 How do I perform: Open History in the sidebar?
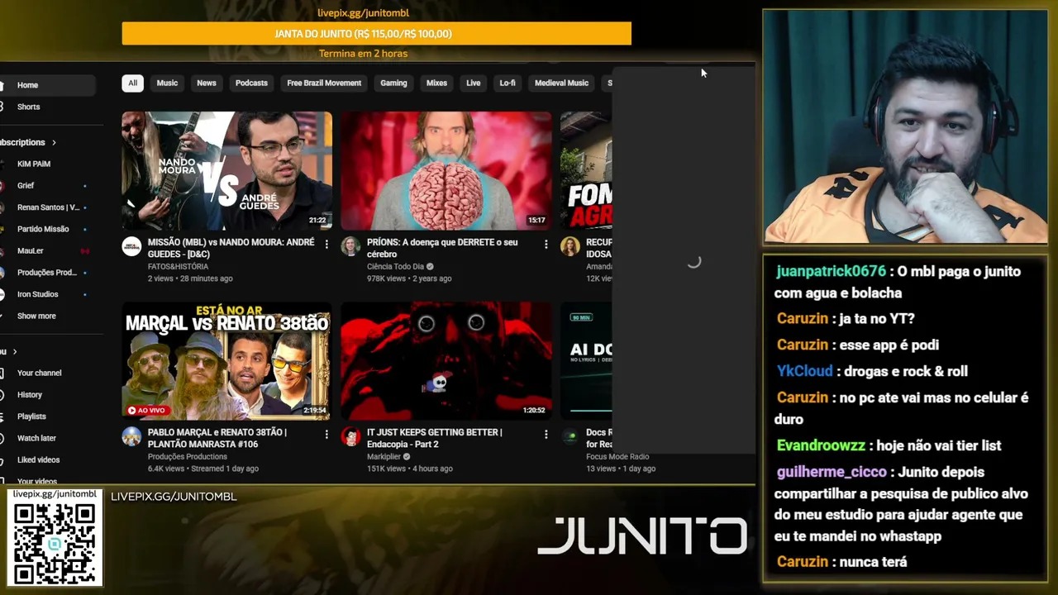coord(46,394)
